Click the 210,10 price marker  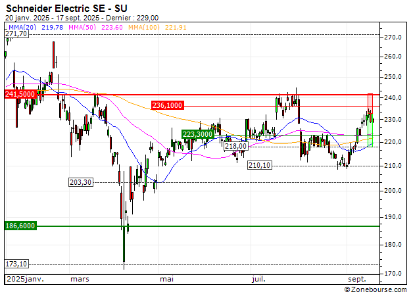point(260,166)
